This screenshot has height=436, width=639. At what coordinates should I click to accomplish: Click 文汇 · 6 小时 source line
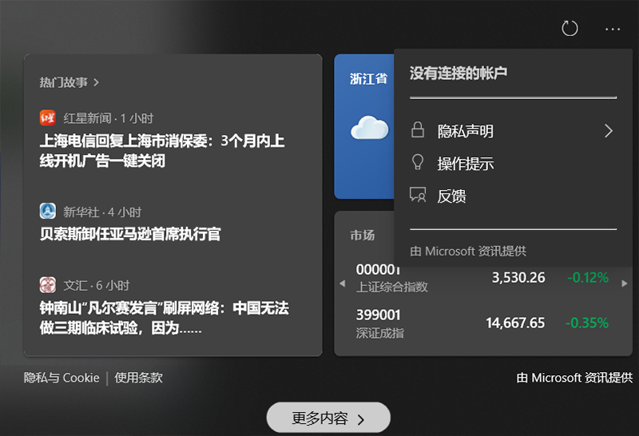tap(97, 286)
